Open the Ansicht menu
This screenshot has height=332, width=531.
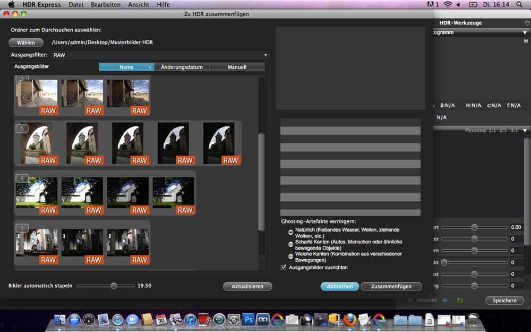(x=139, y=4)
